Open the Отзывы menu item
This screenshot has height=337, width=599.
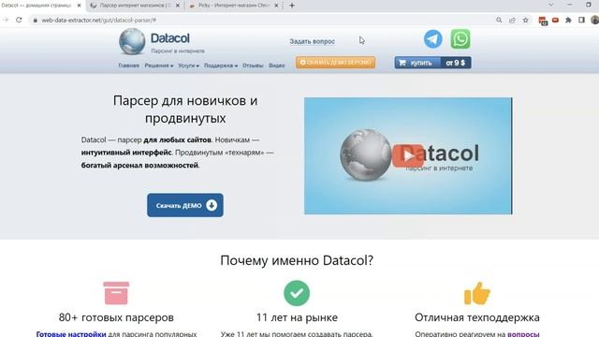pos(253,66)
